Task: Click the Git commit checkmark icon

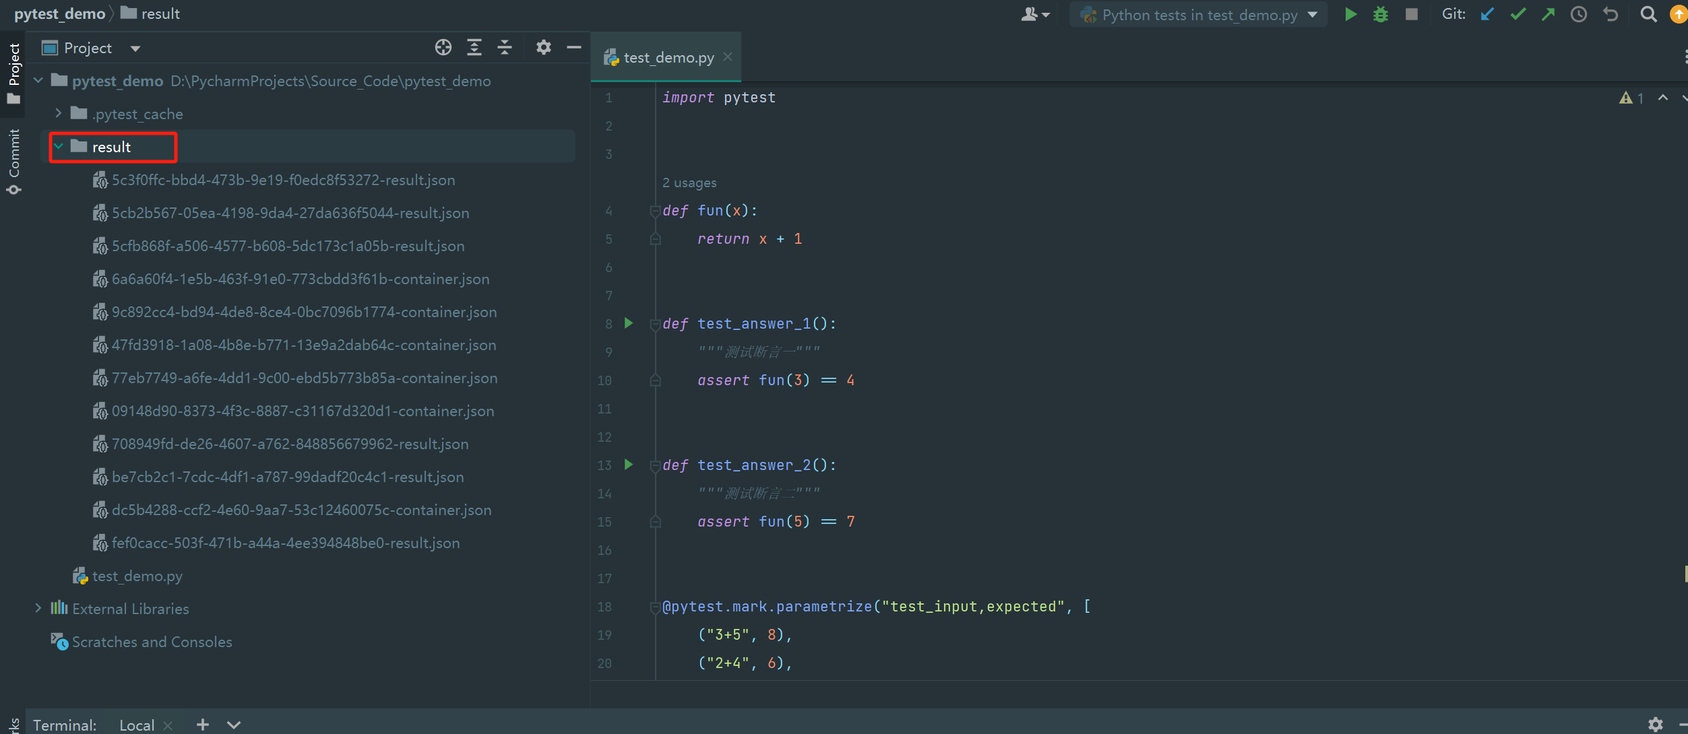Action: point(1518,14)
